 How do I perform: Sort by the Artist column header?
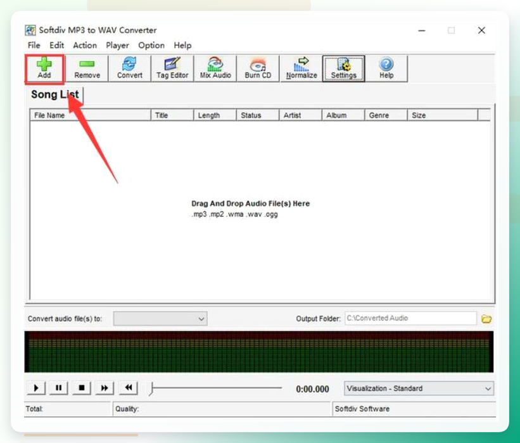click(x=300, y=115)
